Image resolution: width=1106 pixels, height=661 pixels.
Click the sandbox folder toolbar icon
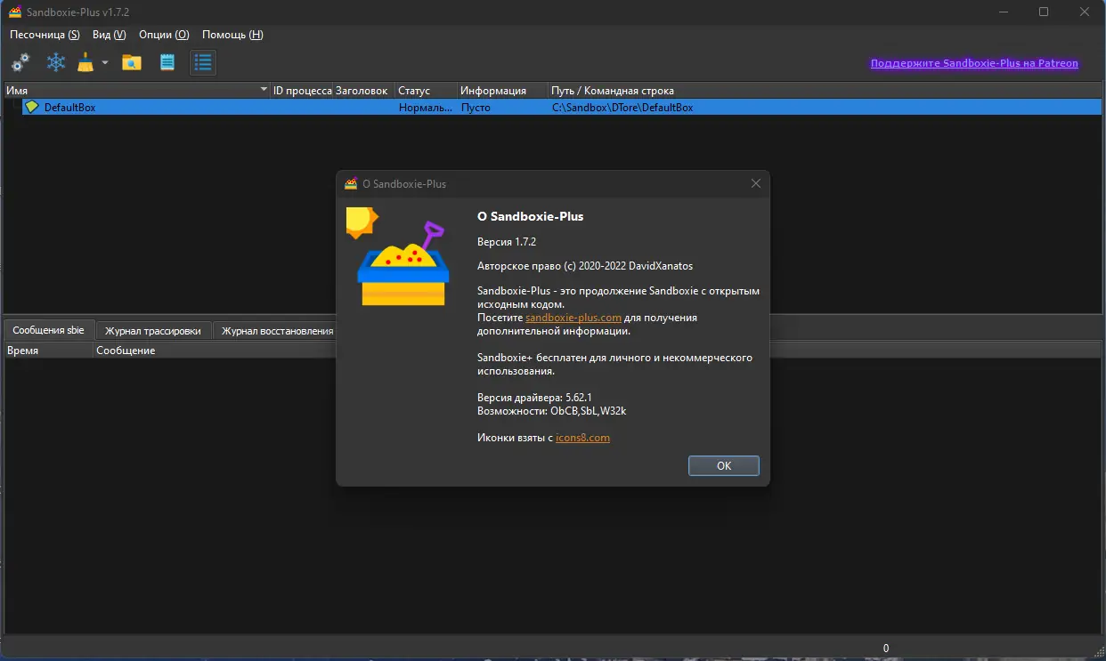click(x=132, y=62)
